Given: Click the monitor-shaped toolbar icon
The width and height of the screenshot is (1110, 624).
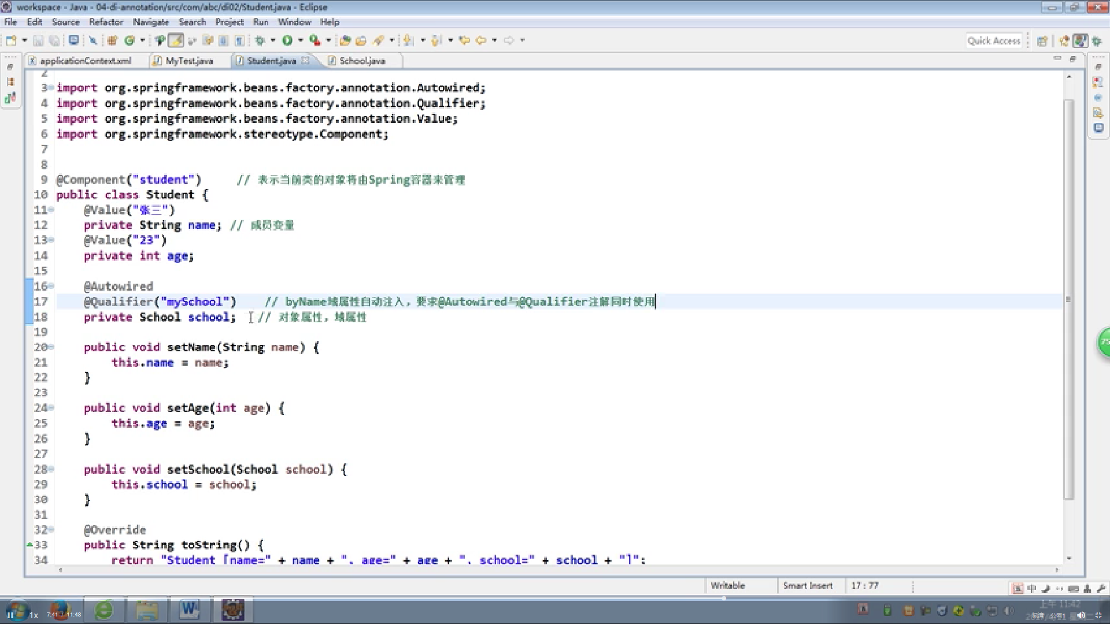Looking at the screenshot, I should [74, 40].
